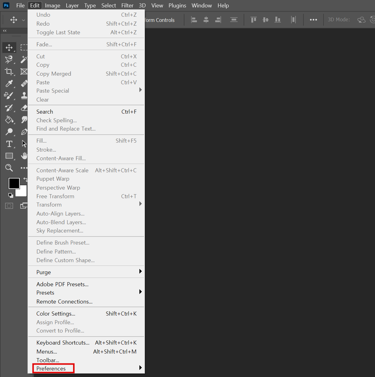Open the Plugins menu
This screenshot has width=375, height=377.
pos(177,6)
